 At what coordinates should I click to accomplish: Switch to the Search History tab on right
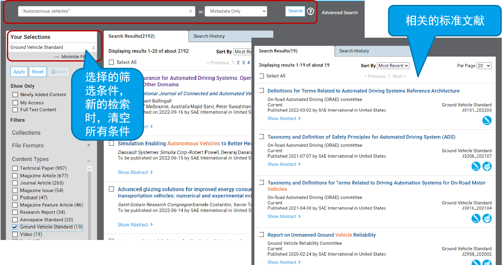[x=354, y=51]
